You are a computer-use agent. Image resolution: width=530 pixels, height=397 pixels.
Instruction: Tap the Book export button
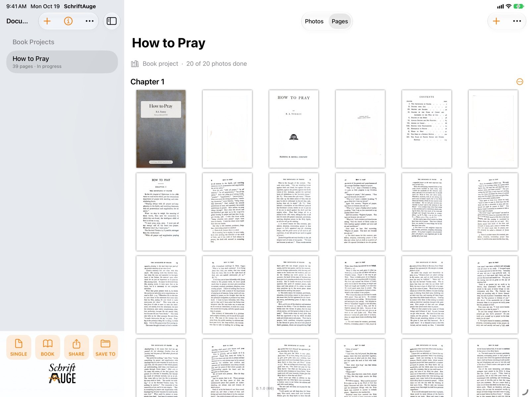(x=47, y=347)
